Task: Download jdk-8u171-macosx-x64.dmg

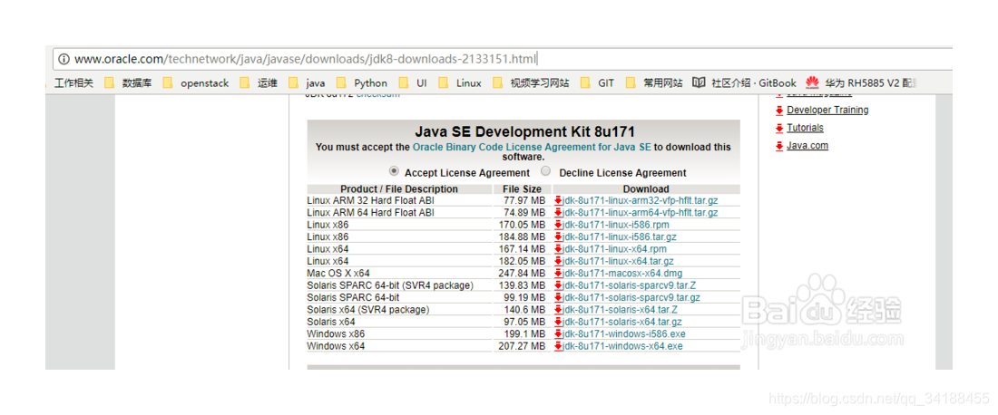Action: pos(620,274)
